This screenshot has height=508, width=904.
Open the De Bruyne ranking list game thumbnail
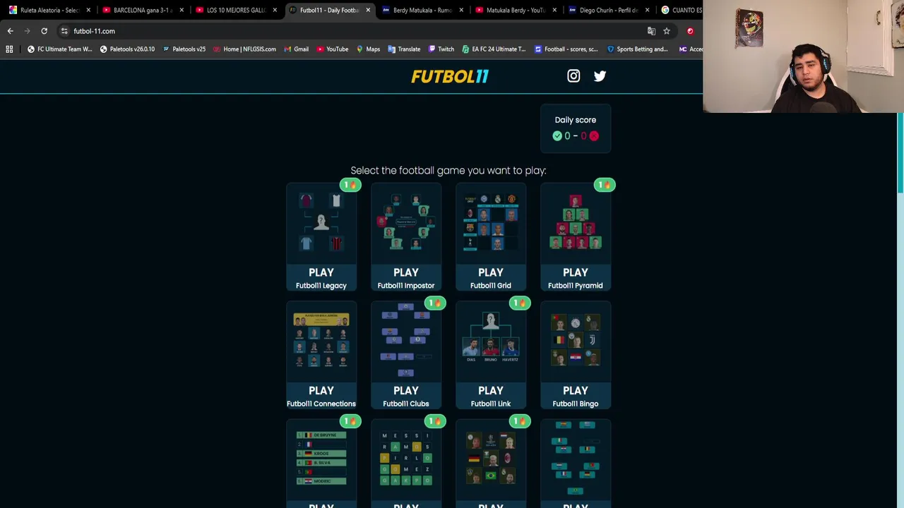click(x=321, y=459)
